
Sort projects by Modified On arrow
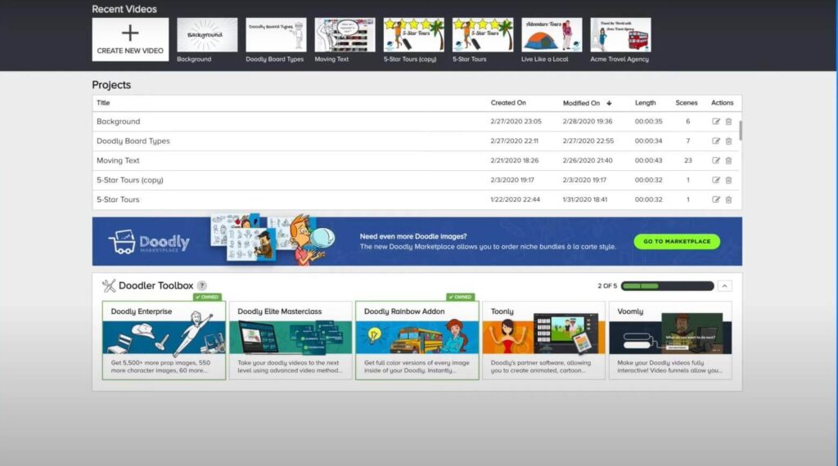[x=609, y=103]
